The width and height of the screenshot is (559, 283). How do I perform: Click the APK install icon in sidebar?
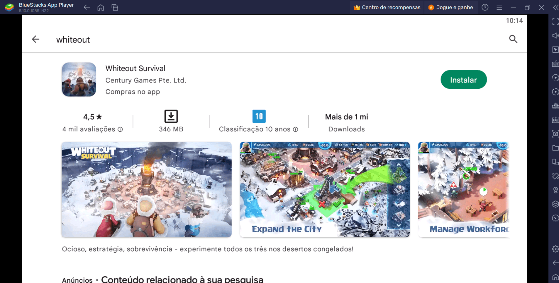(x=555, y=120)
